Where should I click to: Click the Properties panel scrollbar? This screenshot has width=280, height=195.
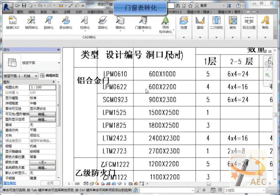click(58, 106)
